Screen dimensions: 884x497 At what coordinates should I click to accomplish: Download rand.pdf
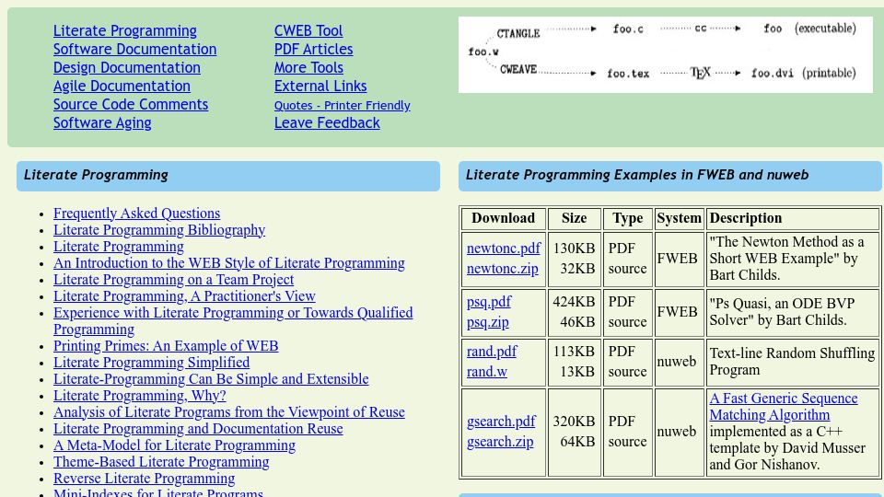tap(492, 352)
